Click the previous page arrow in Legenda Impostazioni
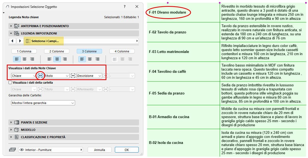The width and height of the screenshot is (308, 158). [x=13, y=41]
